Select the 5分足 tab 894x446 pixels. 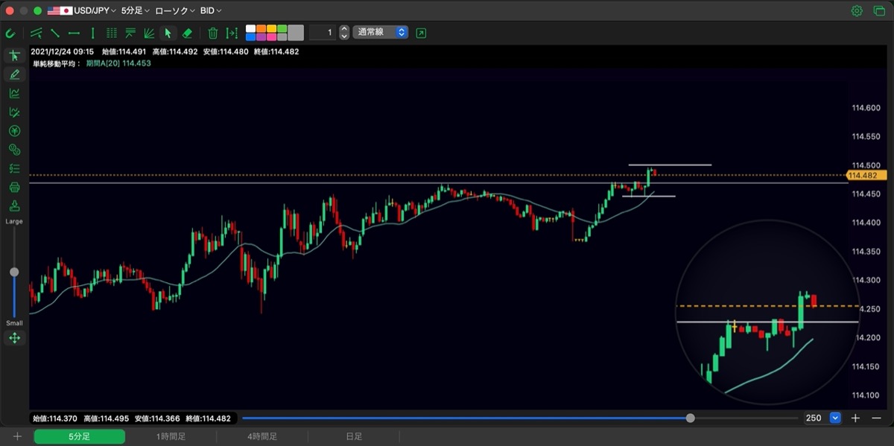click(x=80, y=437)
